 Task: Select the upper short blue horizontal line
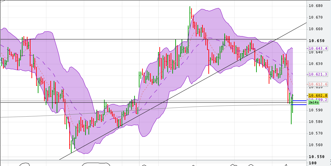point(299,101)
